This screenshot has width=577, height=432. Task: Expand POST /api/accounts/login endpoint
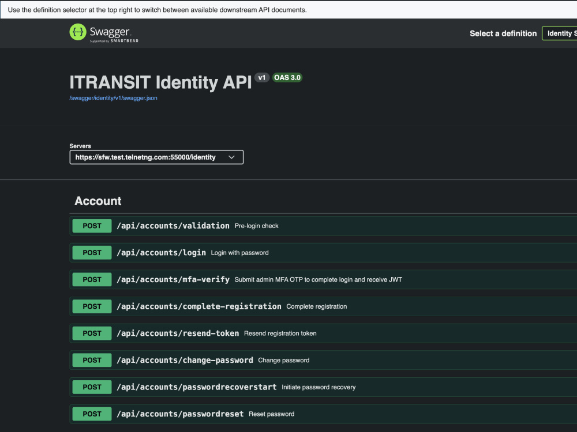(323, 253)
